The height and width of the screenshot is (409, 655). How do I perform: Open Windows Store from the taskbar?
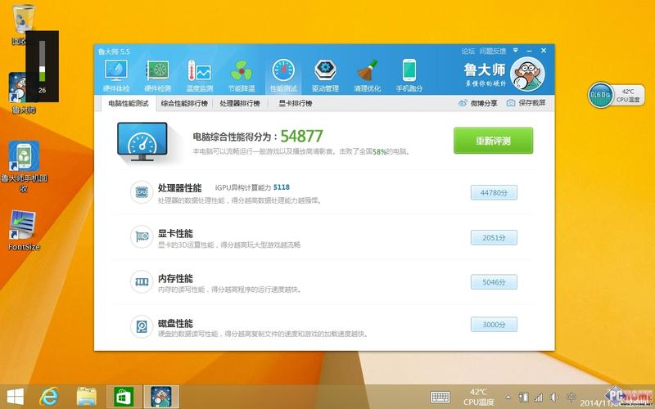tap(124, 397)
